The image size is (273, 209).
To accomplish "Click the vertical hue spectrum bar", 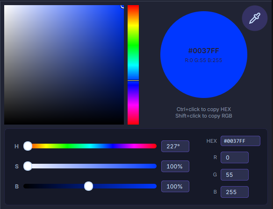I will 133,65.
